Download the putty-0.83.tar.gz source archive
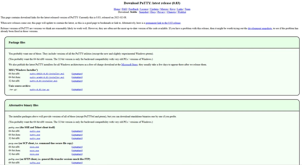 tap(39, 90)
